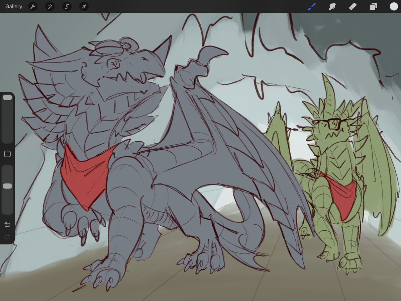Activate the Transform arrow tool
This screenshot has height=301, width=401.
pyautogui.click(x=84, y=6)
